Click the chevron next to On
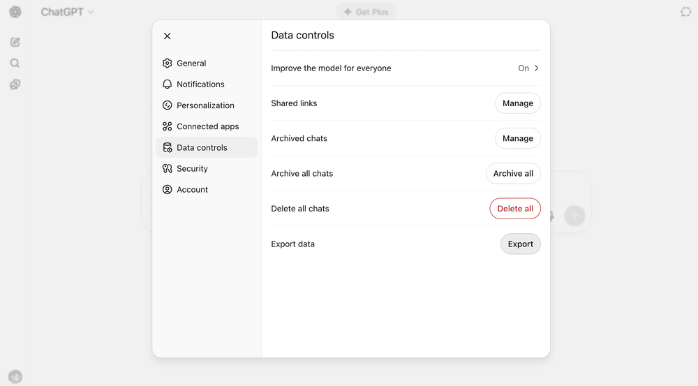Image resolution: width=698 pixels, height=386 pixels. tap(537, 68)
